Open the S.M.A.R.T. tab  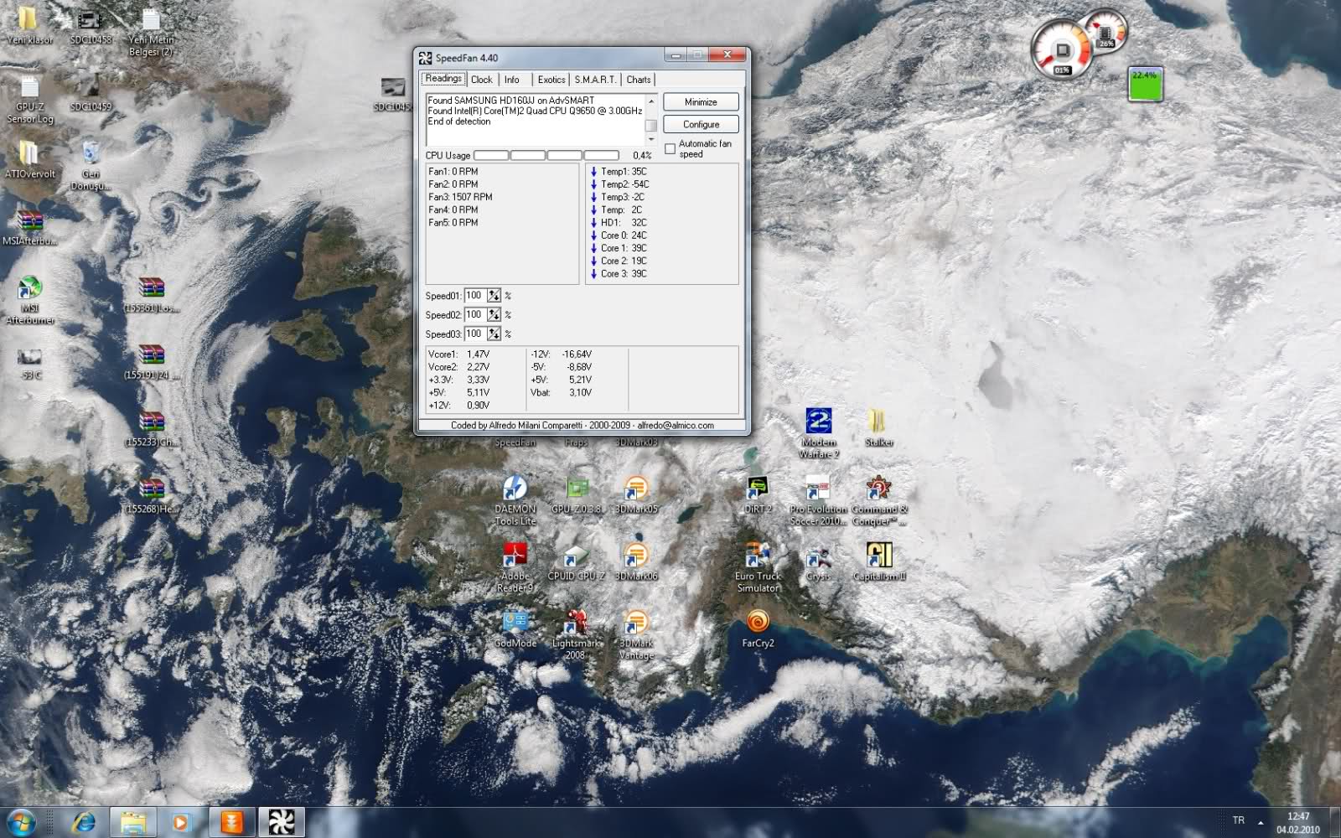[595, 80]
